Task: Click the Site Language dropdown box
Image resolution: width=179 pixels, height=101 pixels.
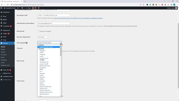Action: pos(50,43)
